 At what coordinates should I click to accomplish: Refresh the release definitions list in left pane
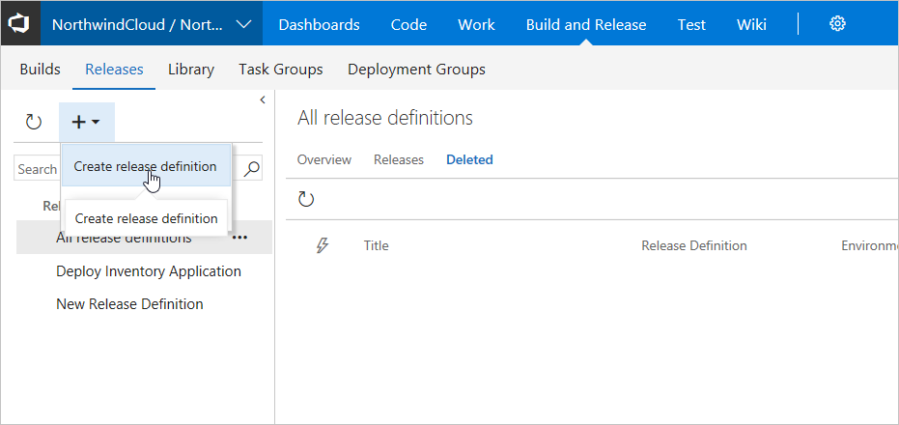34,122
